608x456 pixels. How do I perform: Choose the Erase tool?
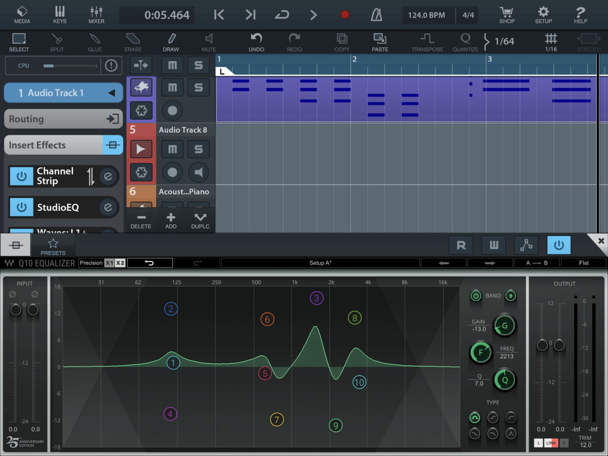pyautogui.click(x=133, y=42)
